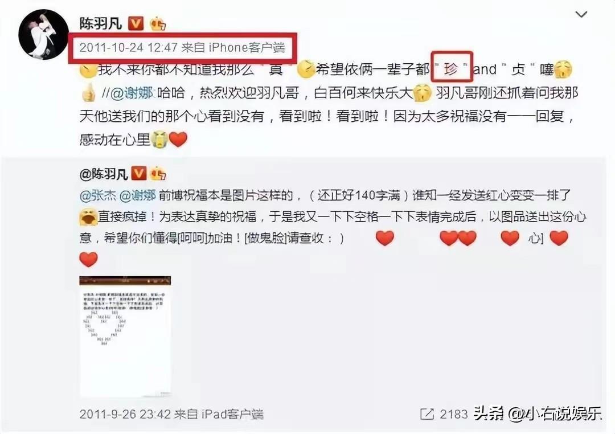Viewport: 615px width, 434px height.
Task: Click the repost share icon near 2183
Action: [427, 413]
